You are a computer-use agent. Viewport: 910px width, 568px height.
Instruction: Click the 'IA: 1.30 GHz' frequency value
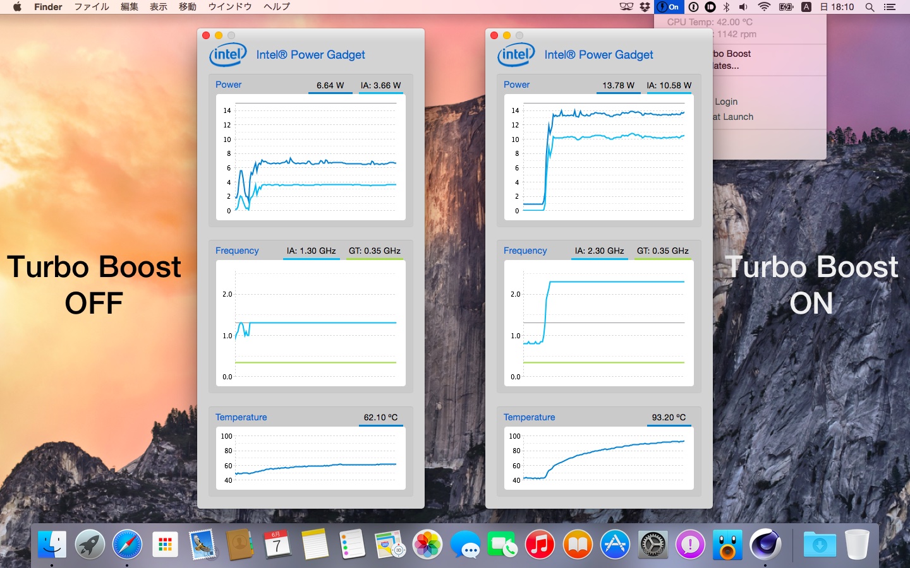(x=312, y=251)
